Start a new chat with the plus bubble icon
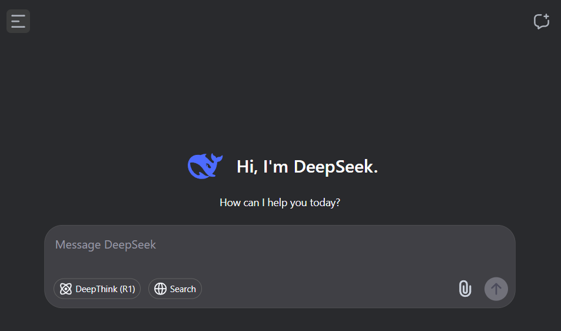The height and width of the screenshot is (331, 561). (542, 21)
